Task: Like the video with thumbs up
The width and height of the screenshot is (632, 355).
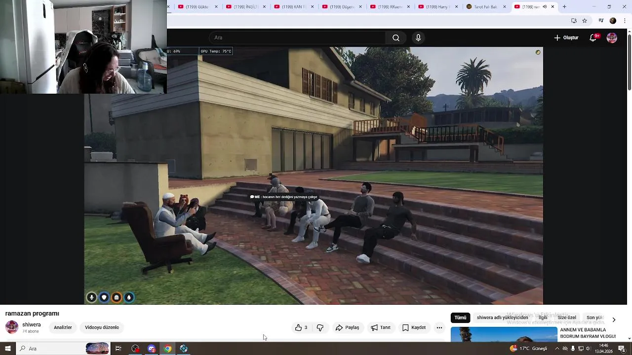Action: pos(301,327)
